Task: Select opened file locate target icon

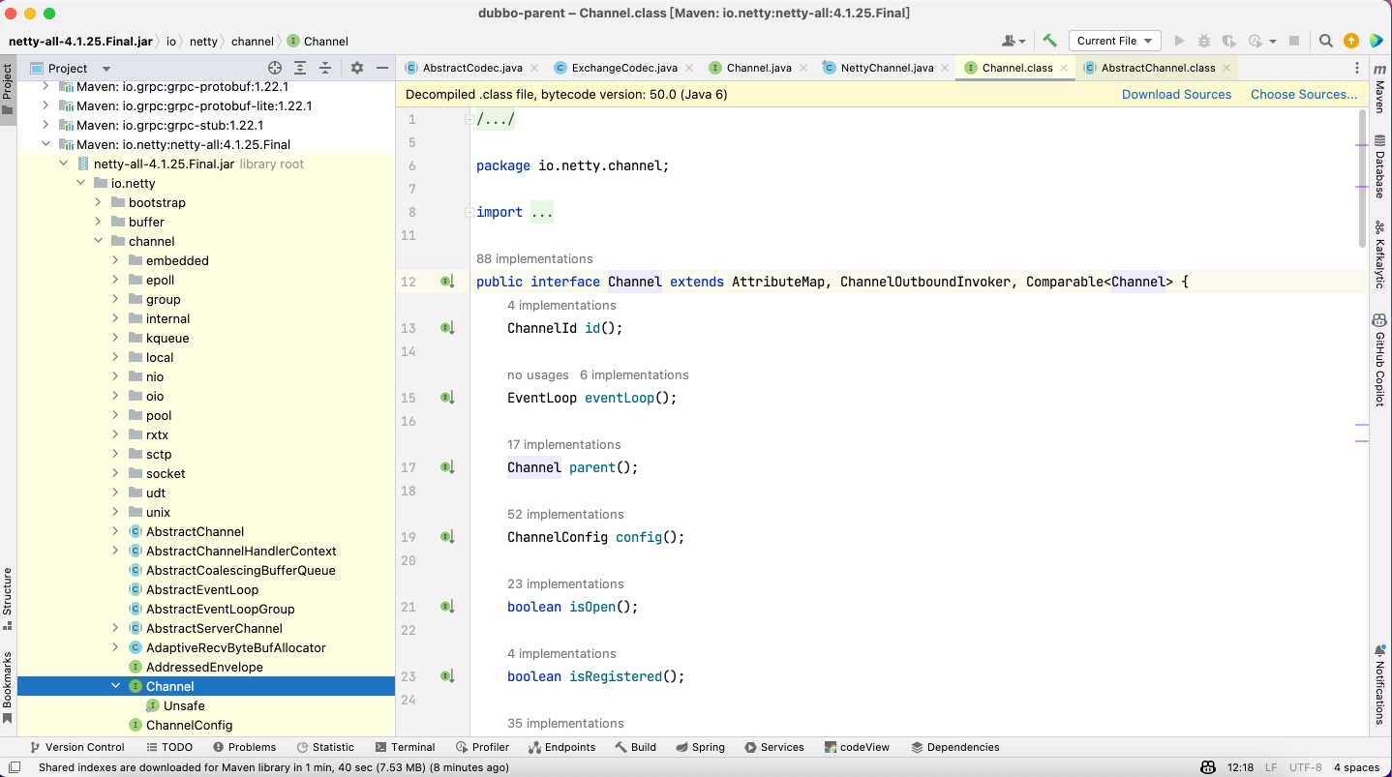Action: point(275,68)
